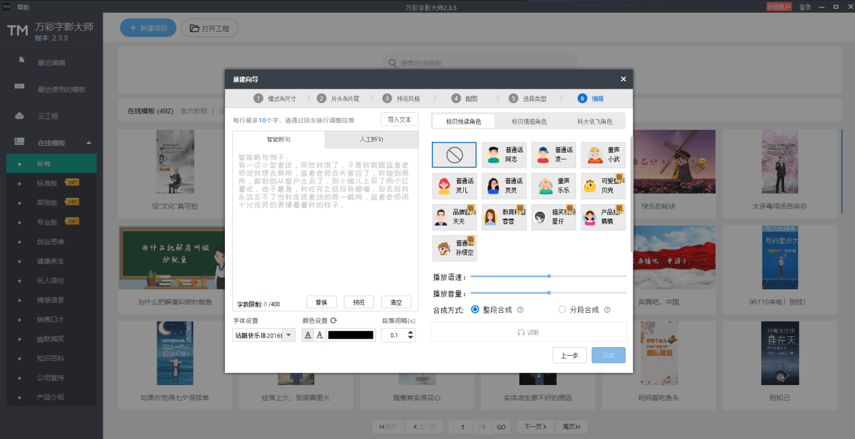
Task: Click inside the text input area
Action: click(x=326, y=223)
